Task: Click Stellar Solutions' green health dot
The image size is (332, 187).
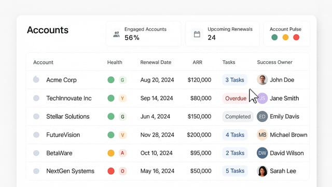Action: [111, 116]
